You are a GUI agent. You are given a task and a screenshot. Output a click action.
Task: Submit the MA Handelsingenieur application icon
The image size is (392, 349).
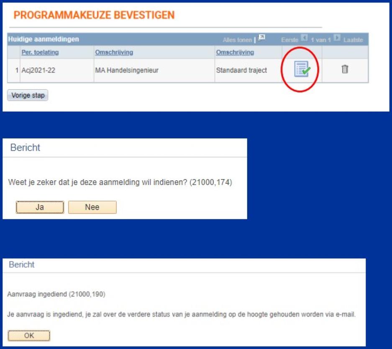coord(302,69)
